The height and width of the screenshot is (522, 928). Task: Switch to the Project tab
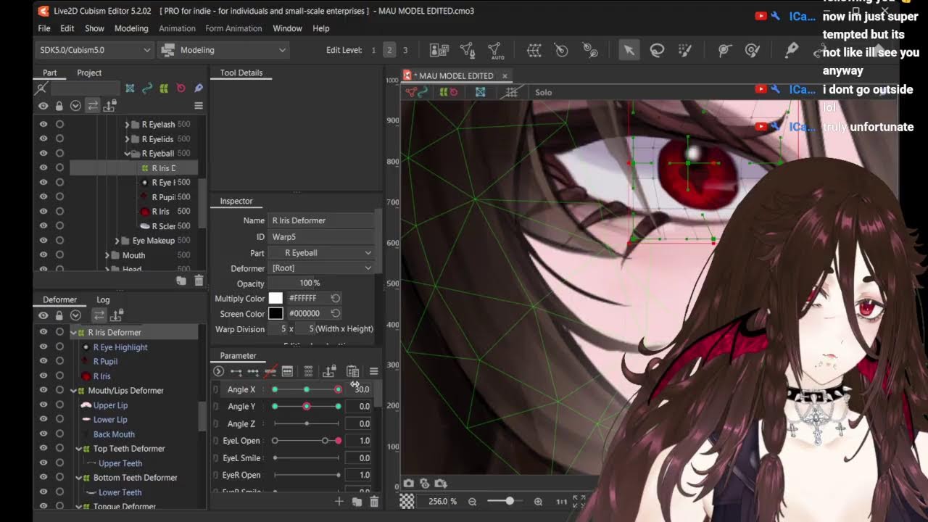[x=89, y=72]
